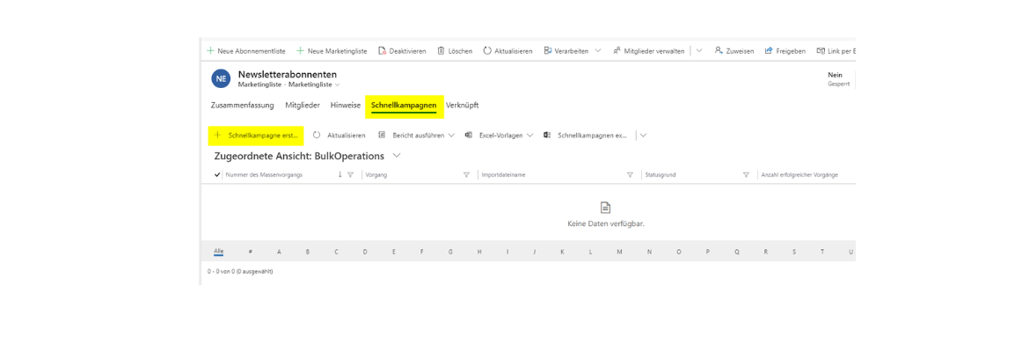1029x352 pixels.
Task: Click the Statusgrund column header
Action: pyautogui.click(x=660, y=175)
